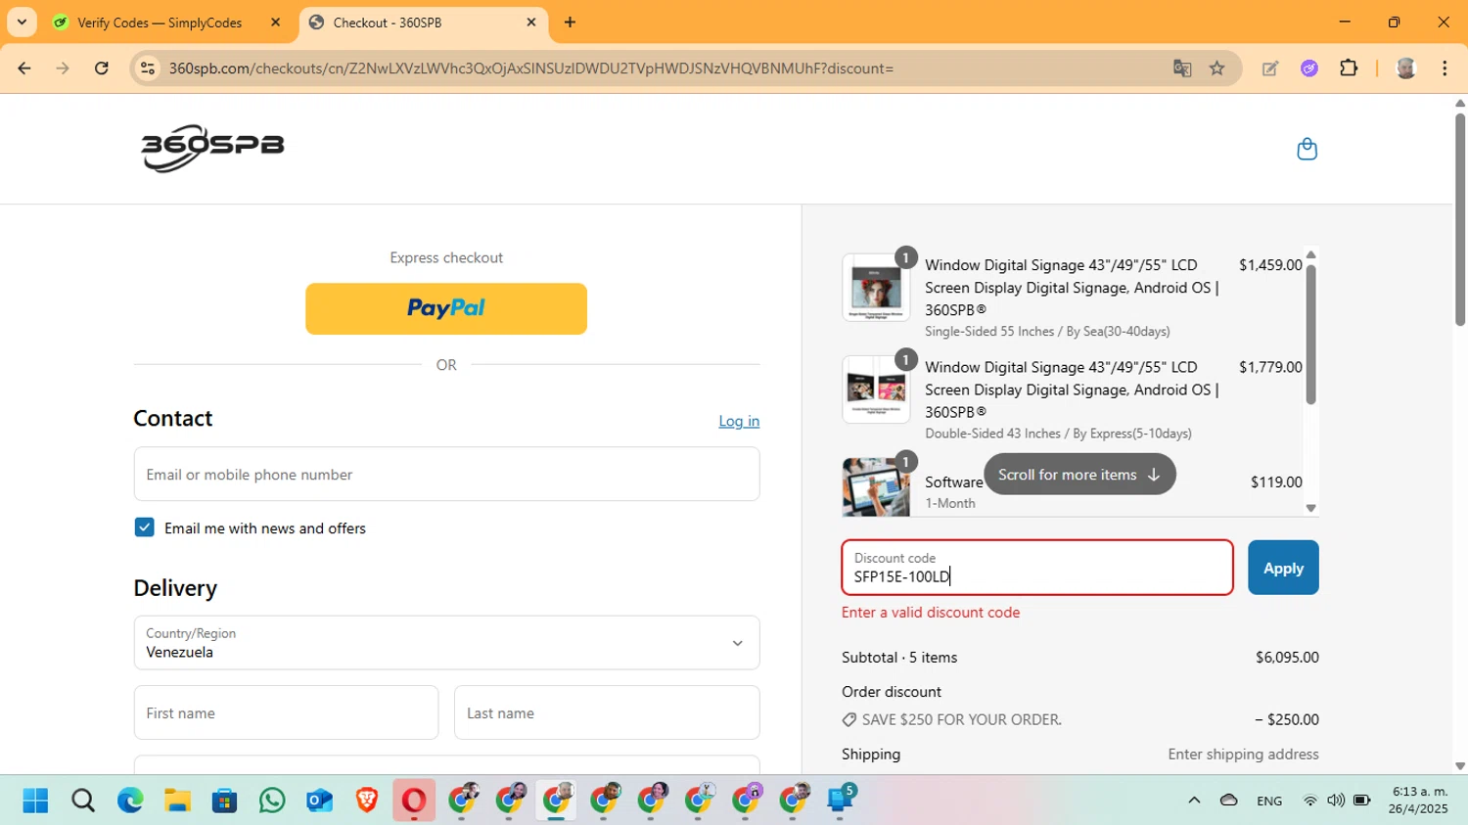
Task: Open the translate page icon
Action: click(1182, 69)
